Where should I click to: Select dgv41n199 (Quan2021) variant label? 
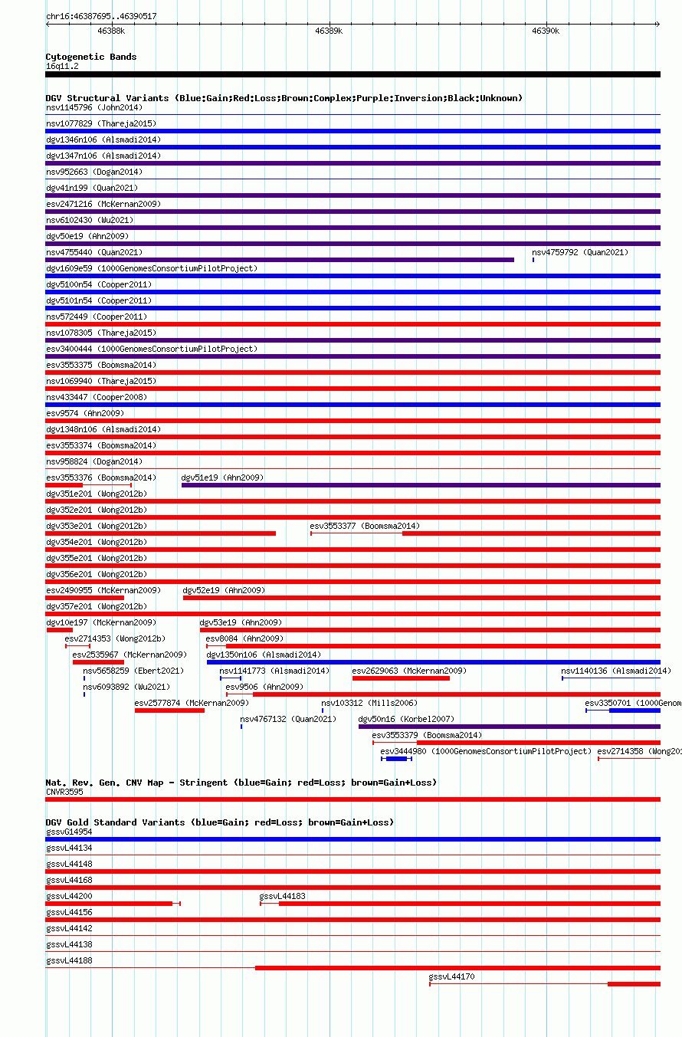point(92,188)
